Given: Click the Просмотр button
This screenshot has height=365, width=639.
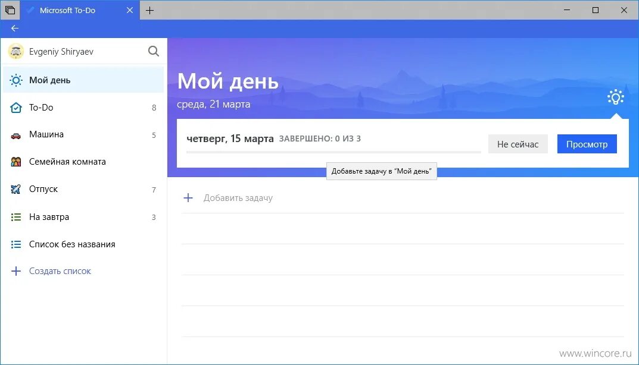Looking at the screenshot, I should tap(587, 144).
